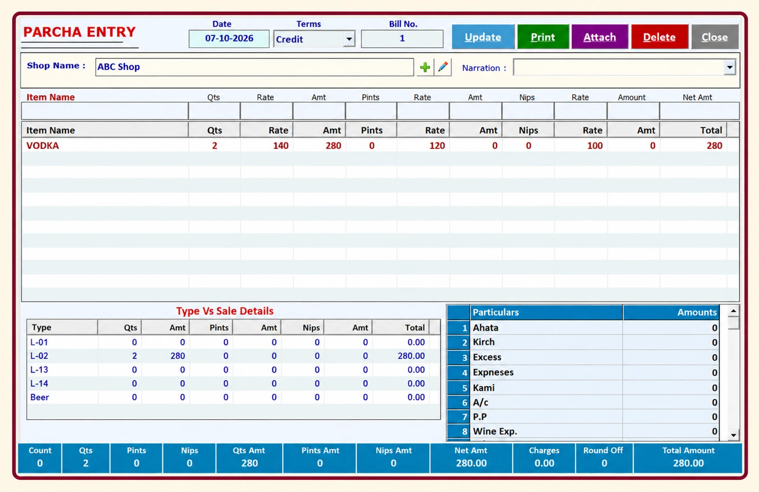Click the green plus add-shop icon
This screenshot has width=759, height=492.
[x=425, y=67]
